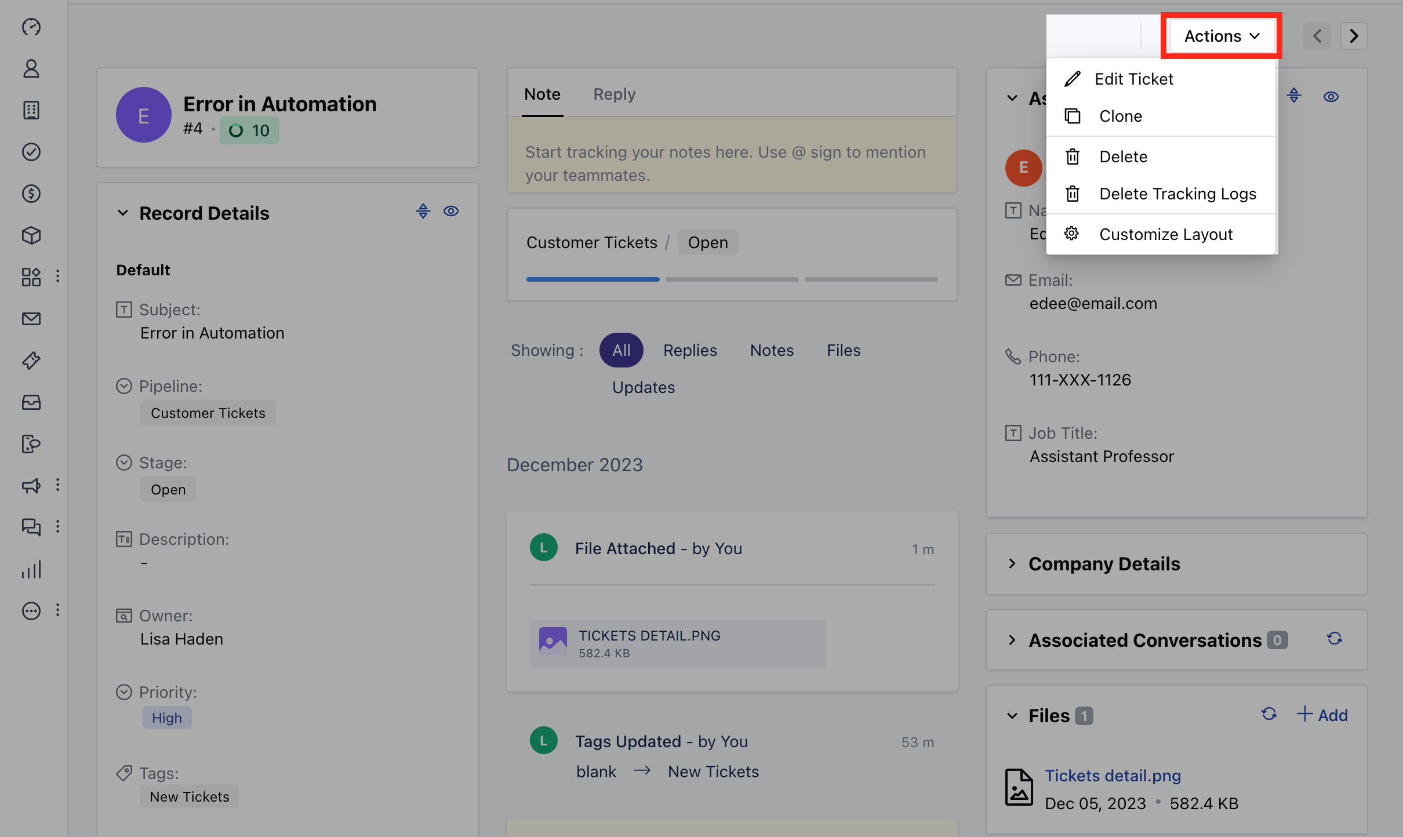Select the All activity filter
Screen dimensions: 1403x837
[621, 350]
